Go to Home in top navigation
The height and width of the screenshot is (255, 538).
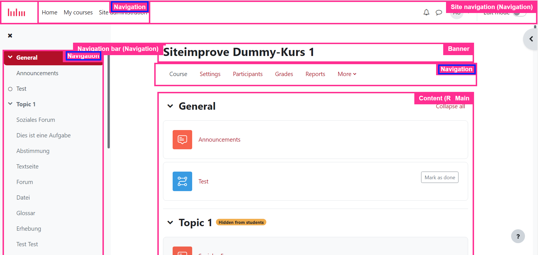(50, 12)
